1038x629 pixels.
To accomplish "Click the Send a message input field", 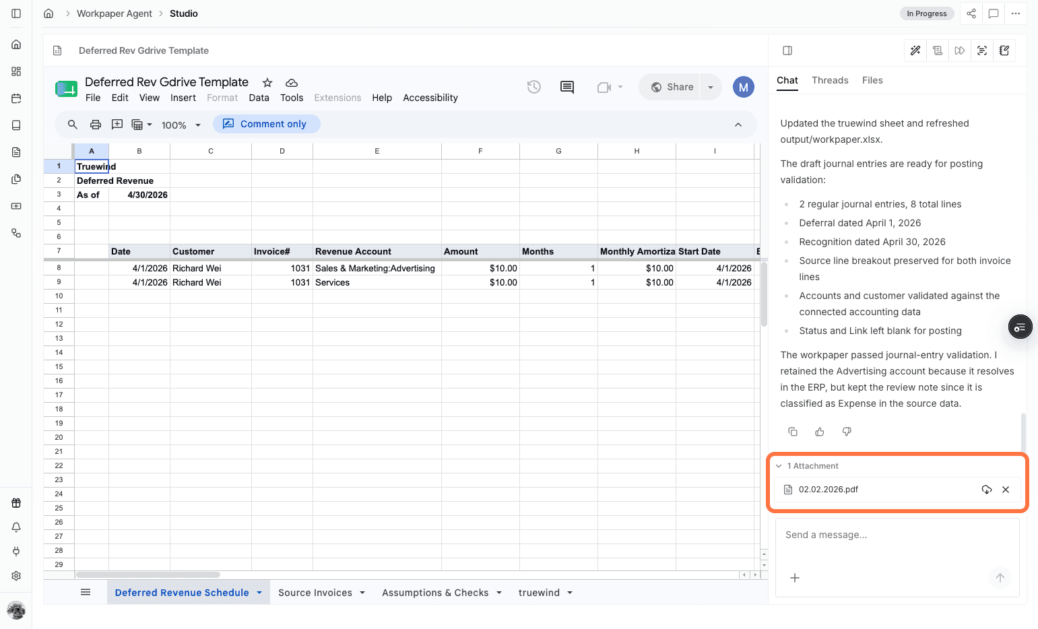I will pyautogui.click(x=897, y=535).
